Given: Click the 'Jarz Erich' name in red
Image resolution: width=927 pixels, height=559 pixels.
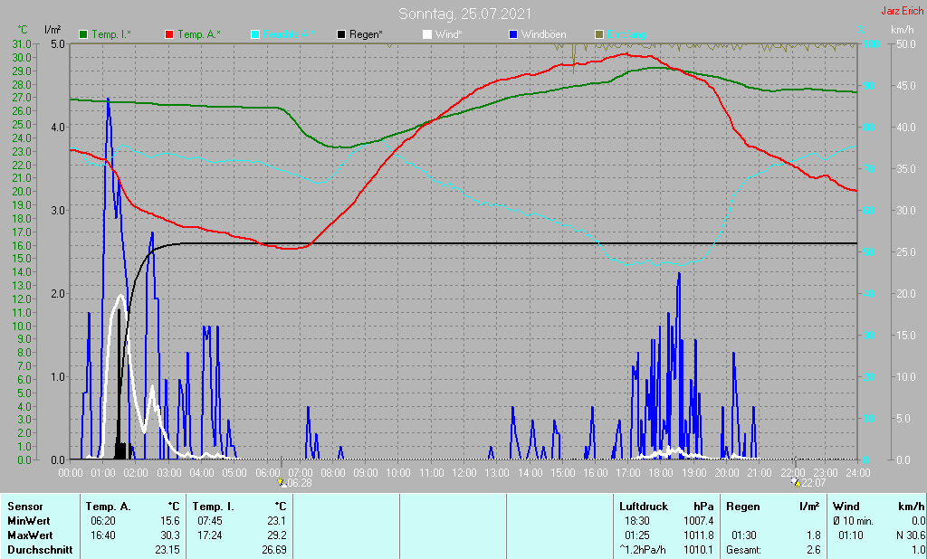Looking at the screenshot, I should coord(903,11).
